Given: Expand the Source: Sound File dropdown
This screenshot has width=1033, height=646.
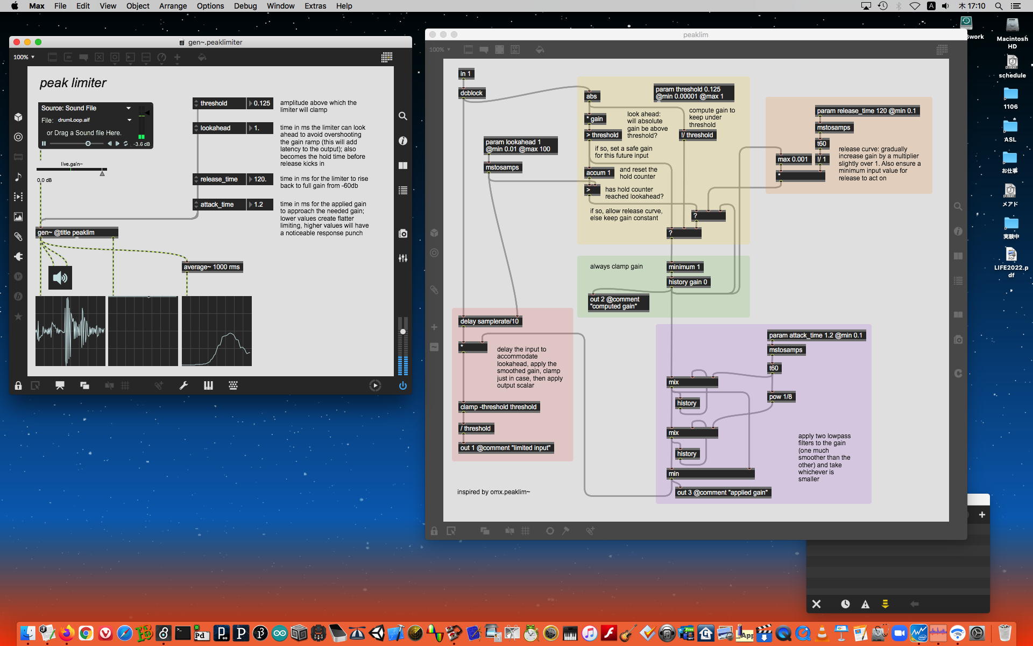Looking at the screenshot, I should tap(129, 108).
